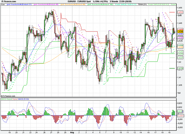Open the blue 'gleit. Durchschnitt (Einfach 21)' indicator label
Screen dimensions: 185x134
[19, 4]
